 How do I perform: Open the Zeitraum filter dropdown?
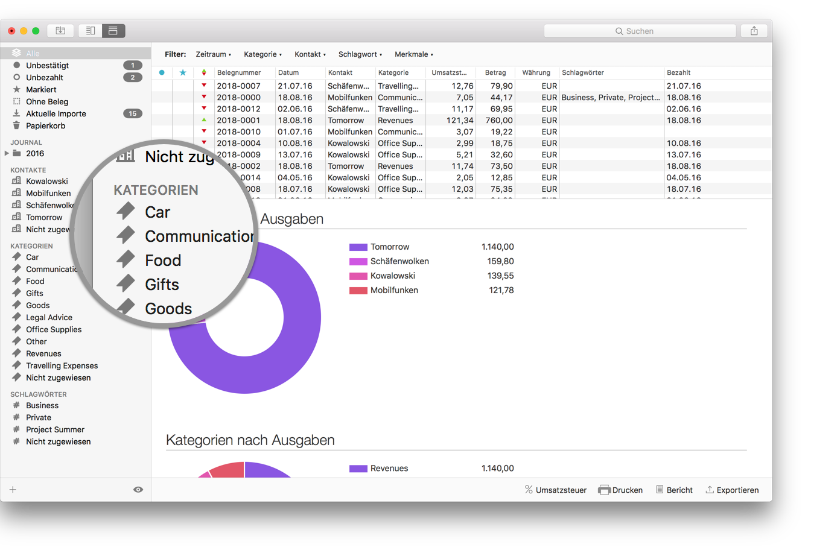pyautogui.click(x=212, y=54)
